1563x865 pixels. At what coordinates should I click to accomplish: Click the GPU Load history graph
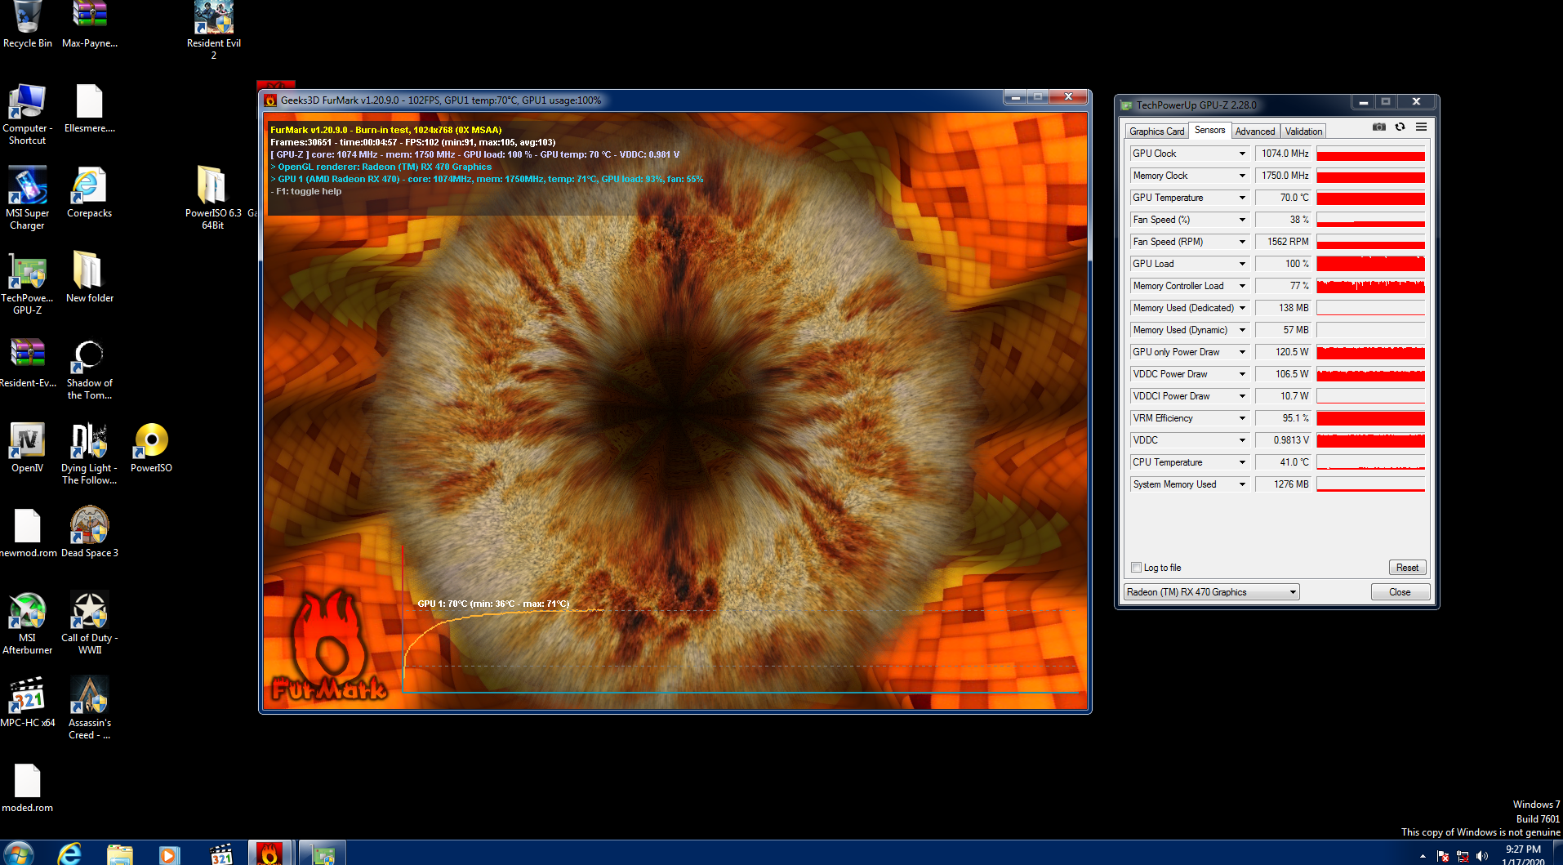pos(1370,264)
